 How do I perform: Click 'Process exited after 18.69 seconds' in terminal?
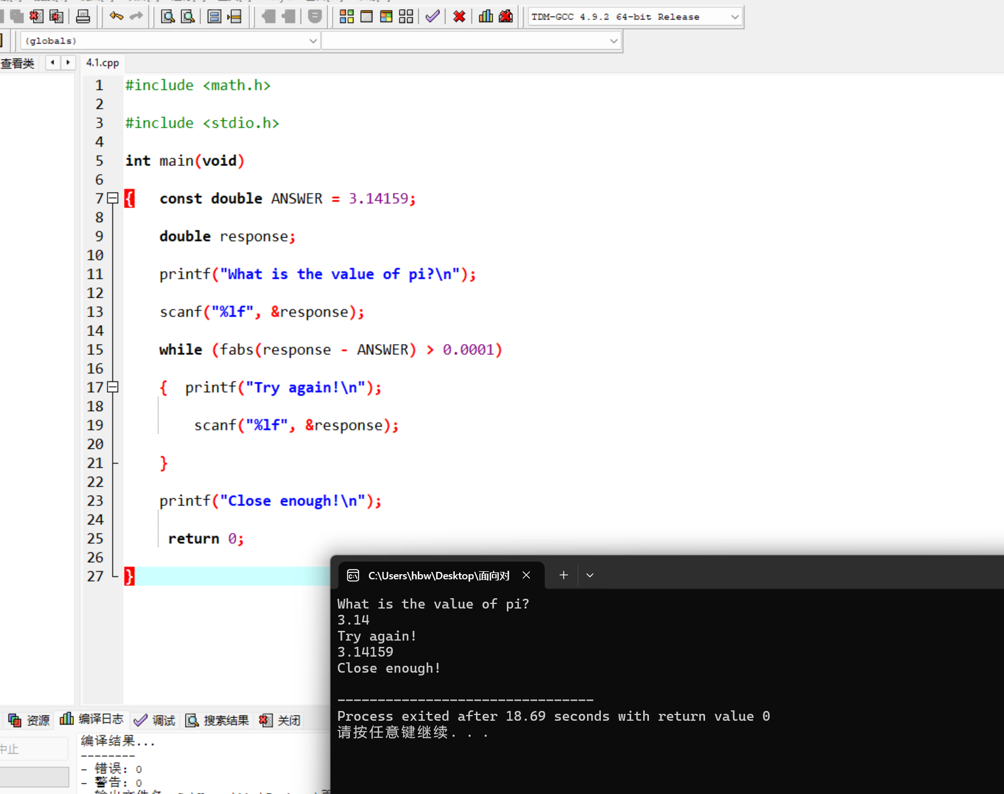coord(473,716)
